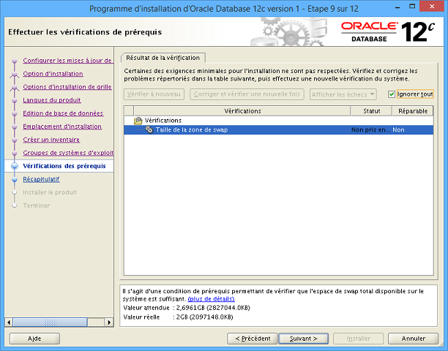Image resolution: width=448 pixels, height=351 pixels.
Task: Go to Emplacement d'installation step
Action: point(62,127)
